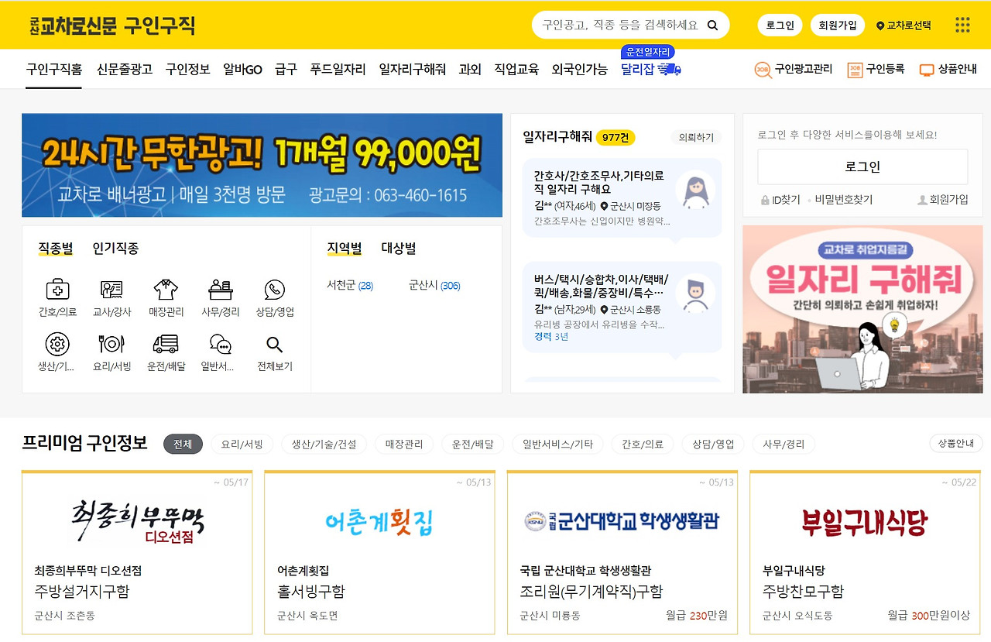This screenshot has width=991, height=642.
Task: Focus the job search input field
Action: (619, 25)
